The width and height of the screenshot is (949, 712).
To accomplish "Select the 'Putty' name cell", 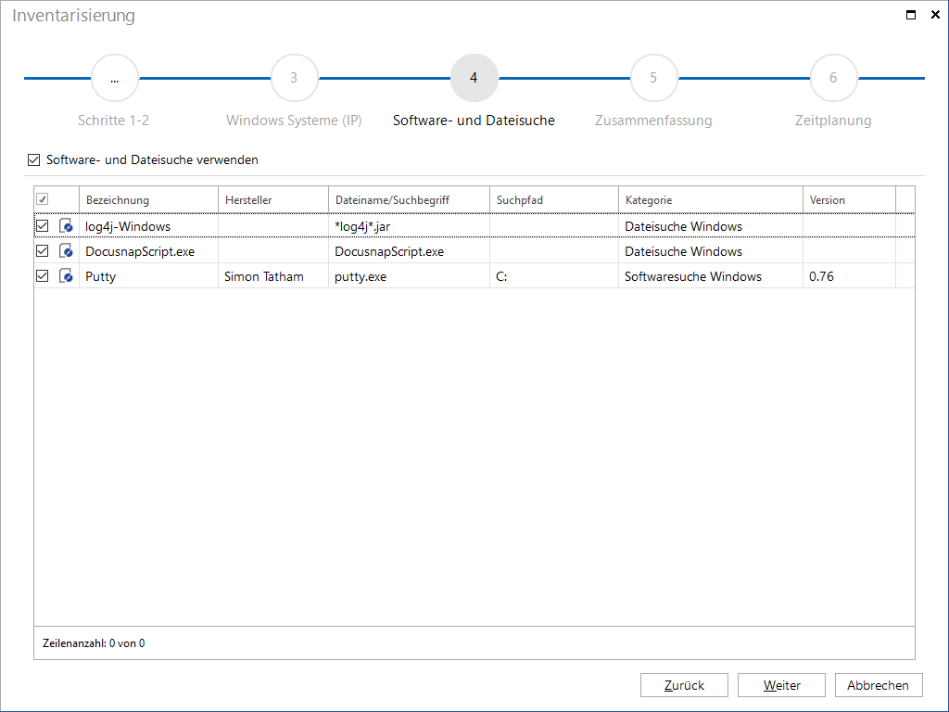I will click(148, 276).
